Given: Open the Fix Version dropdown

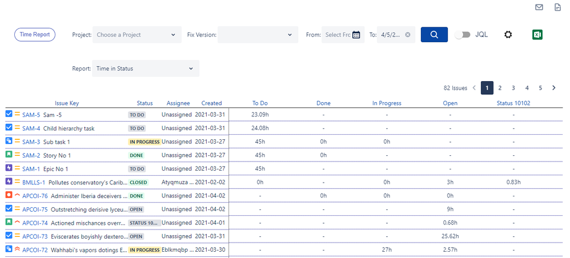Looking at the screenshot, I should click(x=258, y=35).
